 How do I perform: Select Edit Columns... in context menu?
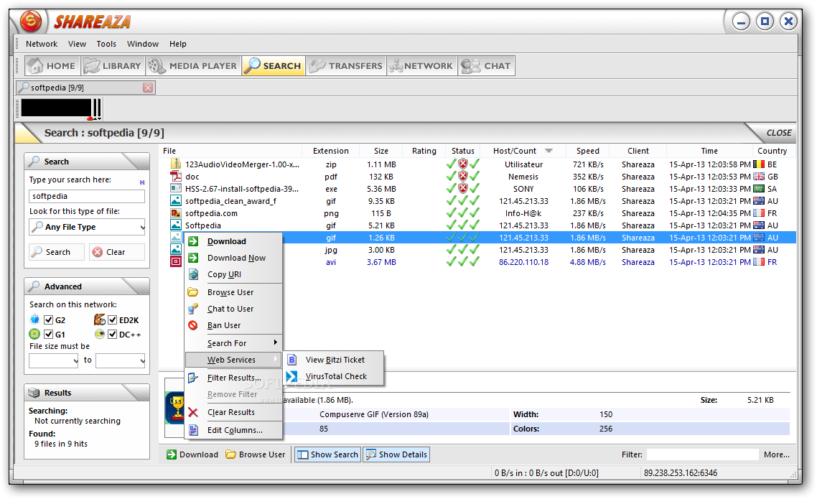point(233,430)
